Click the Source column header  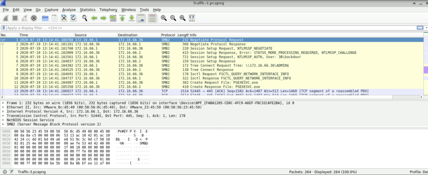pos(95,35)
